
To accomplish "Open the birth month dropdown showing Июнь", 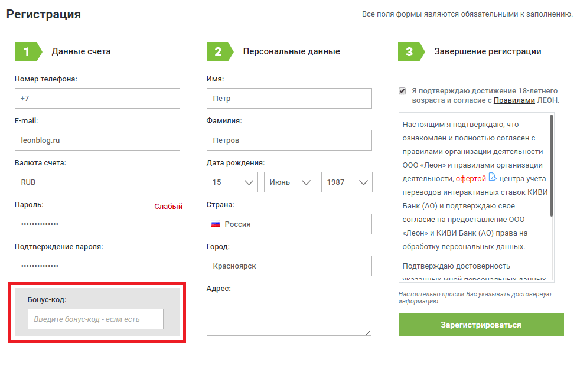I will 289,182.
